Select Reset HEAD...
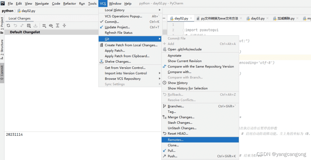Viewport: 311px width, 160px height. (x=200, y=133)
